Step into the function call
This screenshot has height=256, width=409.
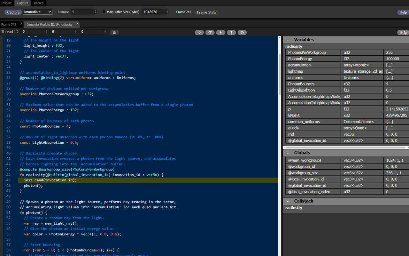(x=220, y=32)
